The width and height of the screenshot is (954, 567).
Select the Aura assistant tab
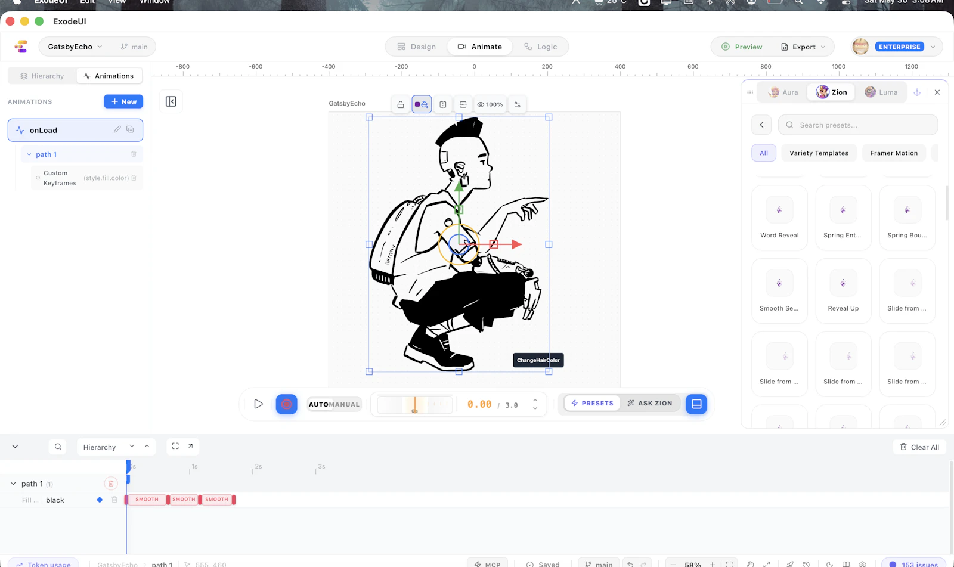tap(784, 92)
